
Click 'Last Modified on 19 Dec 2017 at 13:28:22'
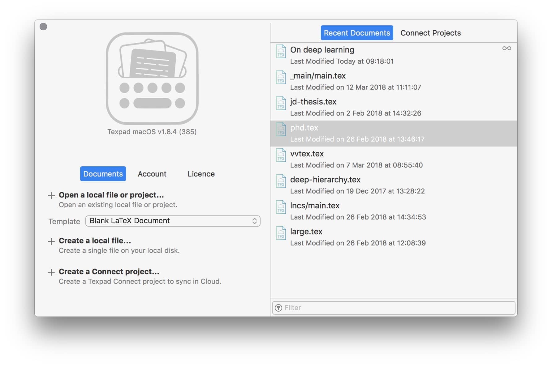pyautogui.click(x=357, y=191)
